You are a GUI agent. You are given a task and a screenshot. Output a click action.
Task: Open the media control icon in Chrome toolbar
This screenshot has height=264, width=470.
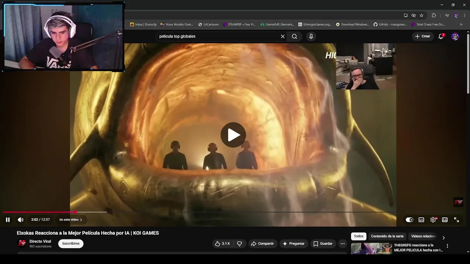point(447,15)
